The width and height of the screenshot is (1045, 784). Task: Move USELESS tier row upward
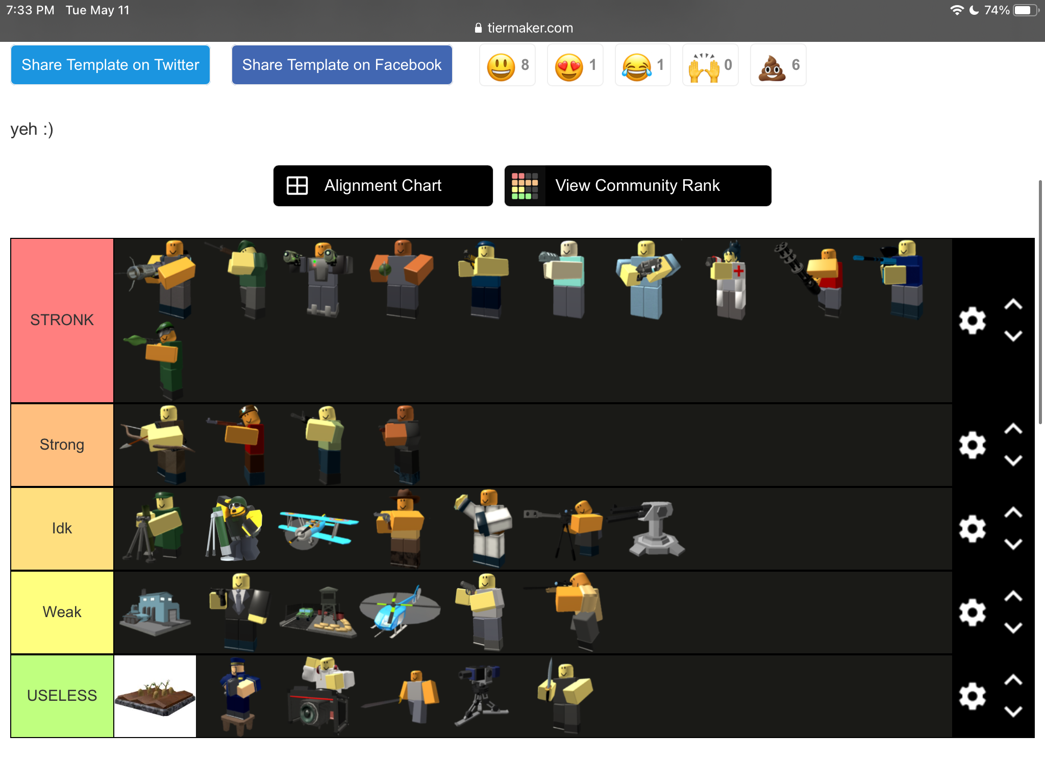click(1014, 680)
